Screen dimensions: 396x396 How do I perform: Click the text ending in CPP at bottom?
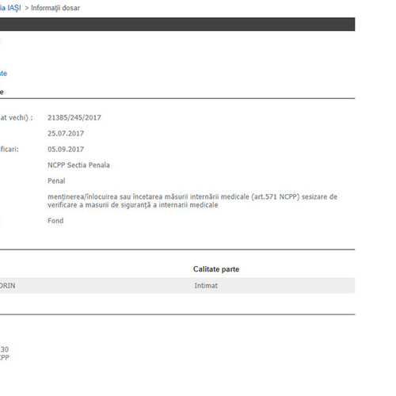[5, 357]
